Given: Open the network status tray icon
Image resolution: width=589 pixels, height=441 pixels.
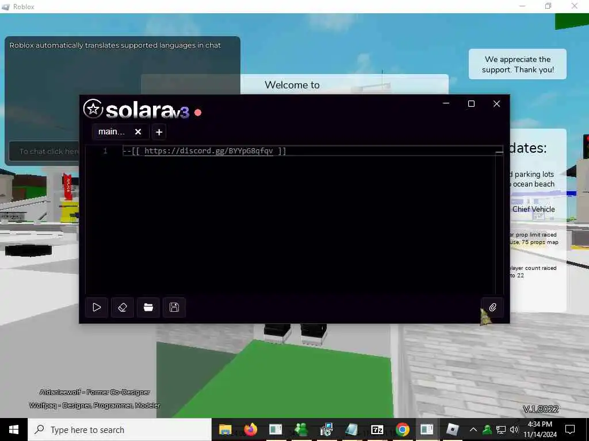Looking at the screenshot, I should (x=501, y=430).
